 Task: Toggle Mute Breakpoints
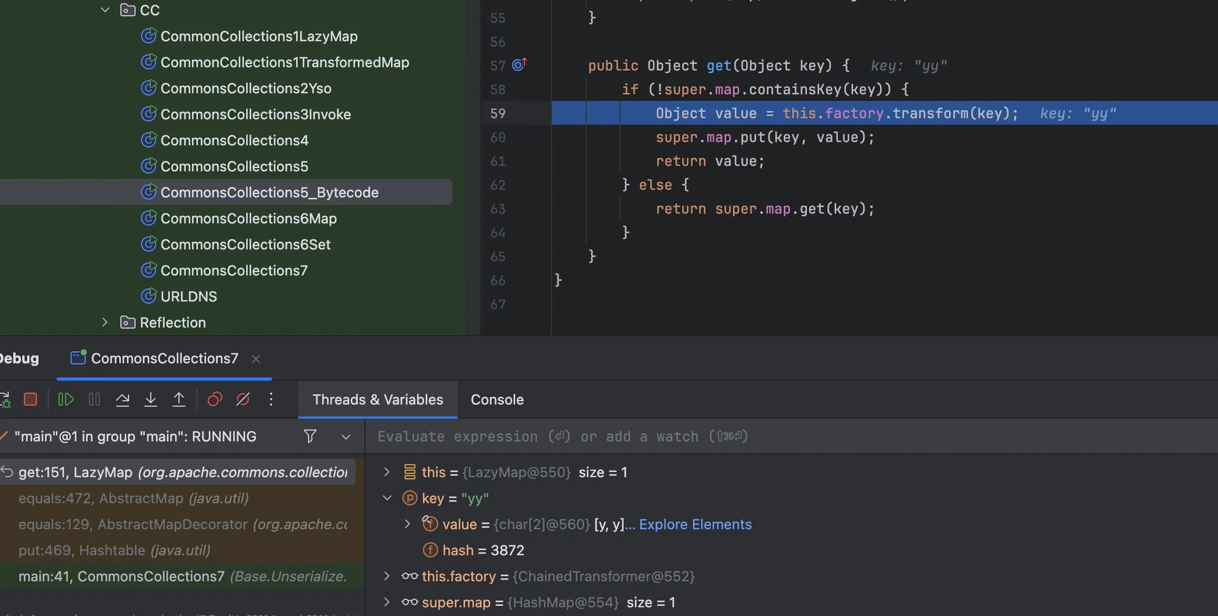click(243, 400)
